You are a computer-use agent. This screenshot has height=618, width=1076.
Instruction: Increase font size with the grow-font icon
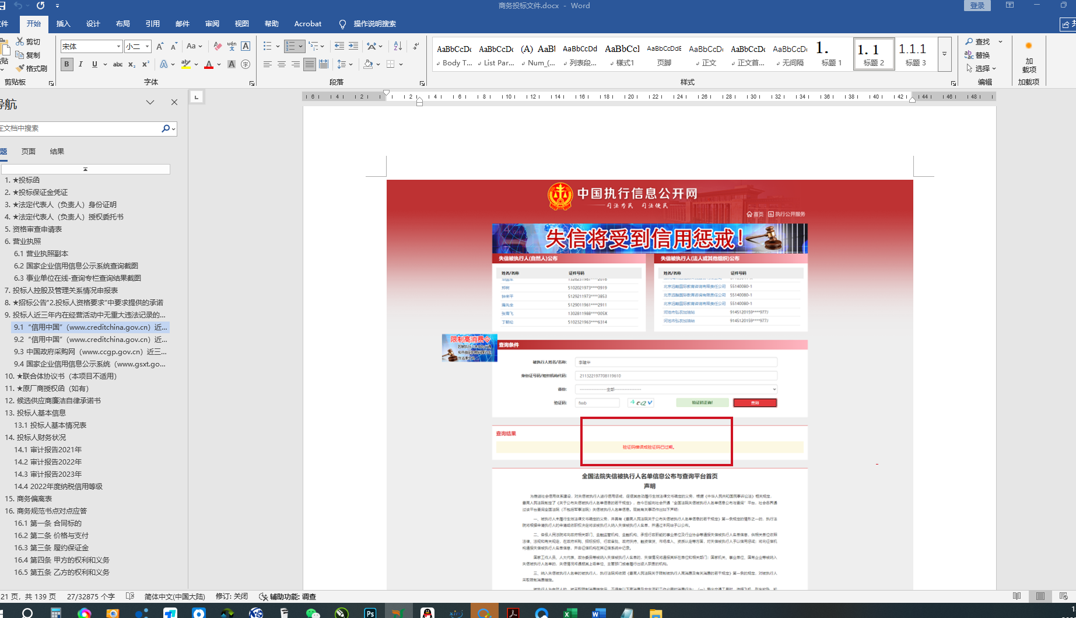pyautogui.click(x=160, y=46)
